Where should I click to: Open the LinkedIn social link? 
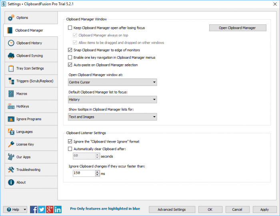coord(58,209)
